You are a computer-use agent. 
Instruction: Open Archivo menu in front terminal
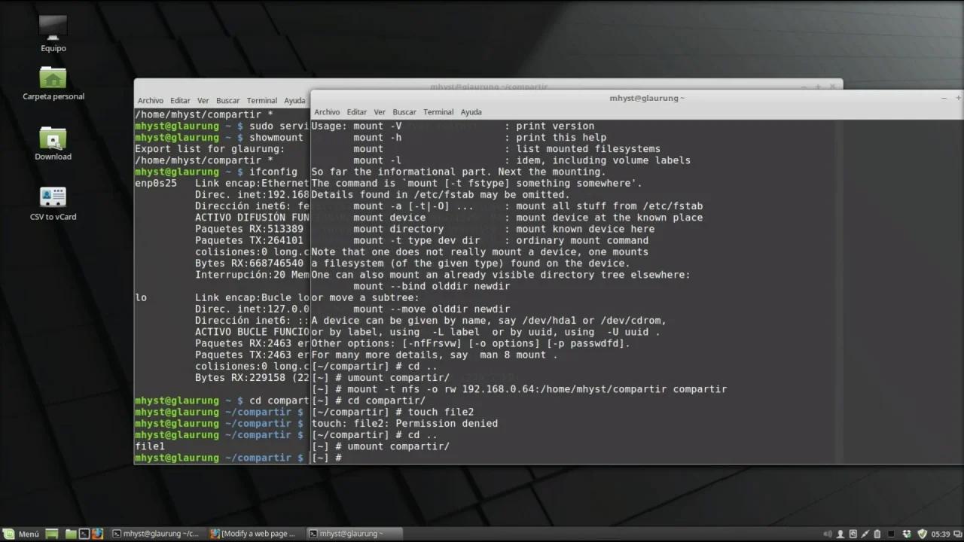click(327, 112)
